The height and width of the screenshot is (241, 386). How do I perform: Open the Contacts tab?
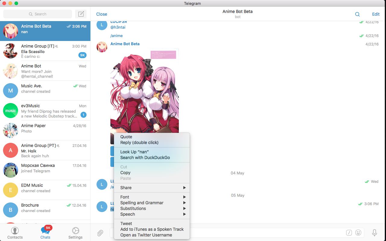(15, 233)
